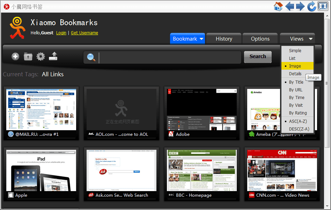Click the add new bookmark plus icon
The height and width of the screenshot is (210, 331).
tap(15, 56)
